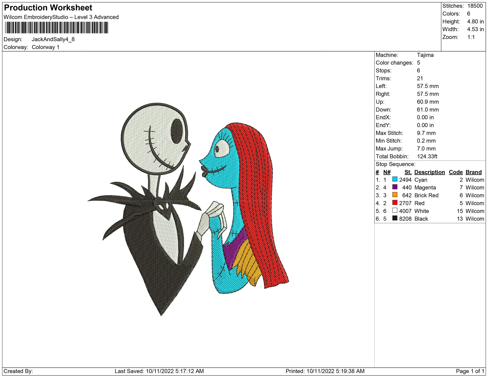Click the Magenta thread color swatch
The height and width of the screenshot is (376, 488).
pyautogui.click(x=395, y=187)
